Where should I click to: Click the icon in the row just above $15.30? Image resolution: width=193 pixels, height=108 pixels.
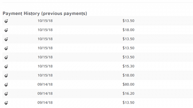tap(6, 57)
